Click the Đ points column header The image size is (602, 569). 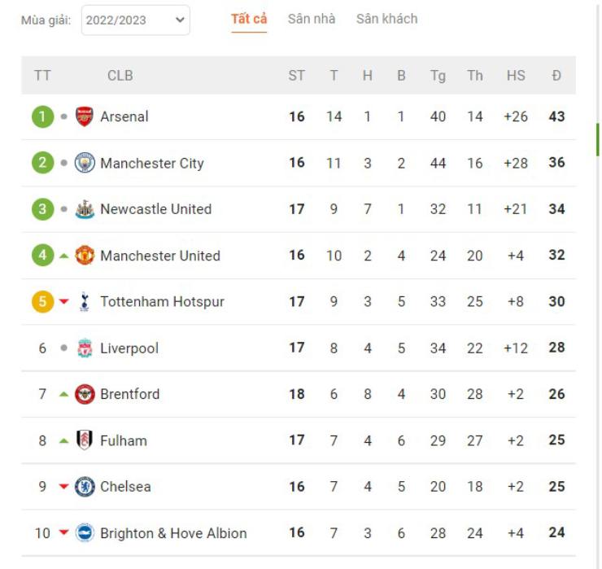pos(556,76)
